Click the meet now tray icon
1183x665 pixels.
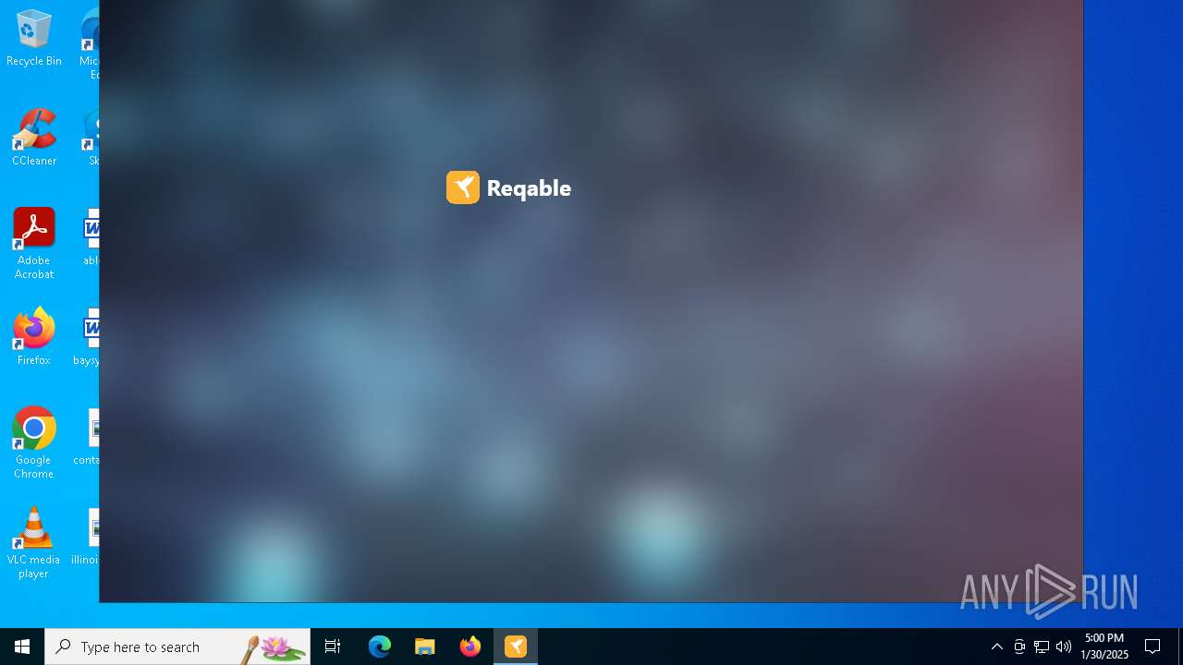[1019, 647]
